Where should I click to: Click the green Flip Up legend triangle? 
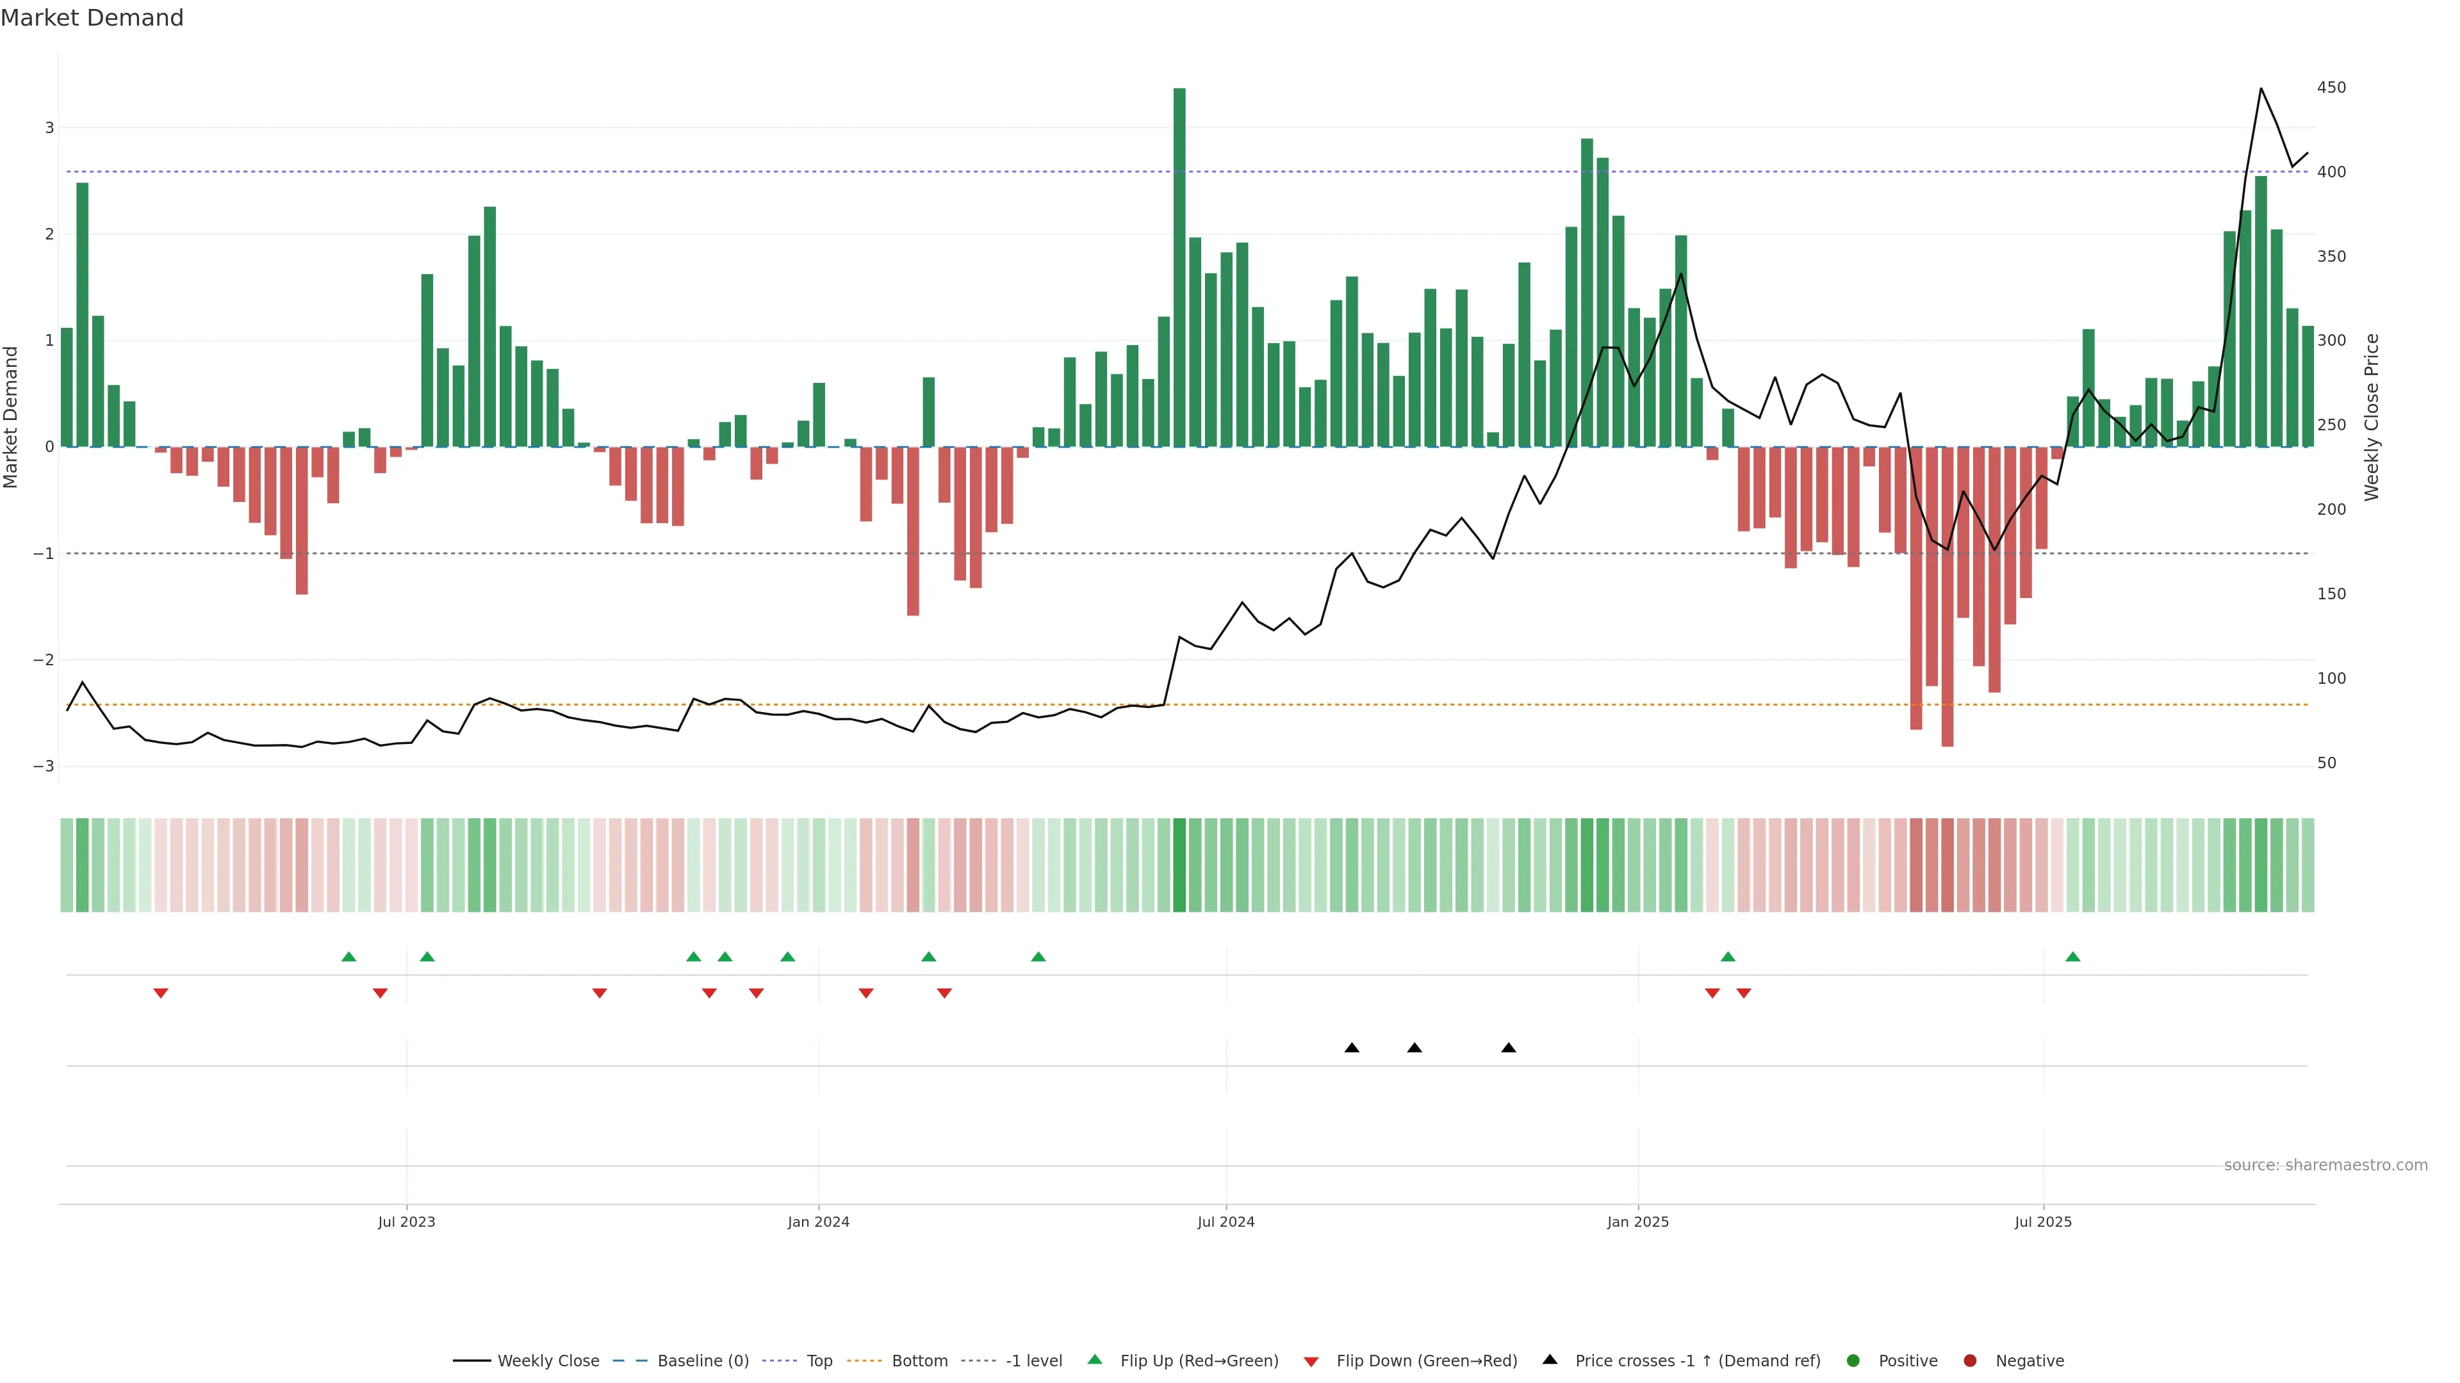point(1094,1359)
